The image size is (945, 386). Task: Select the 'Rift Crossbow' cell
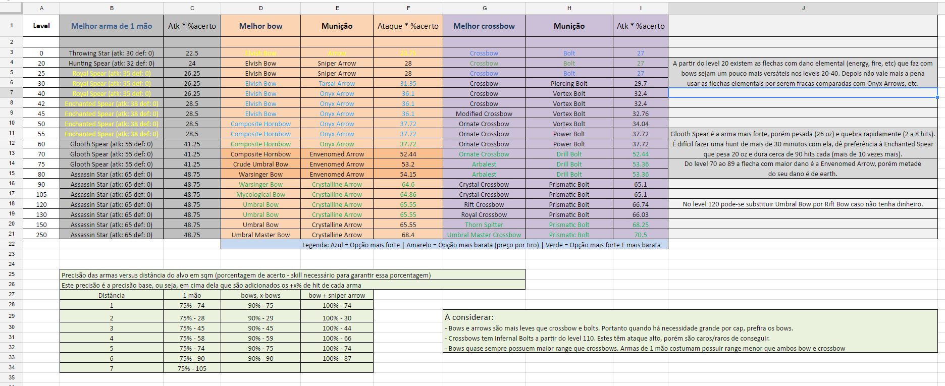484,205
